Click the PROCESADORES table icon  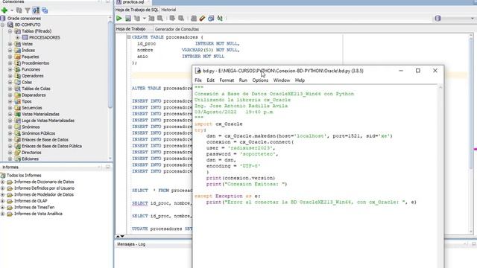(25, 37)
